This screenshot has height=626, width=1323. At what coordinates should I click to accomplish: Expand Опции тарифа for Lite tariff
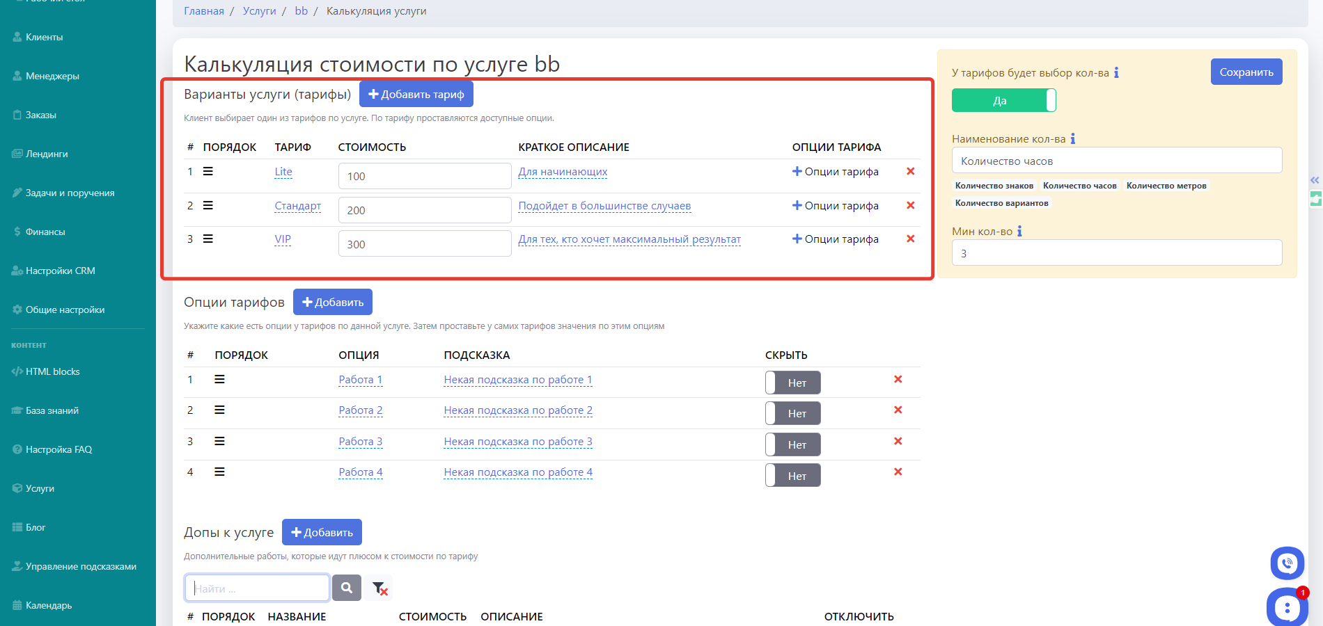pos(835,172)
